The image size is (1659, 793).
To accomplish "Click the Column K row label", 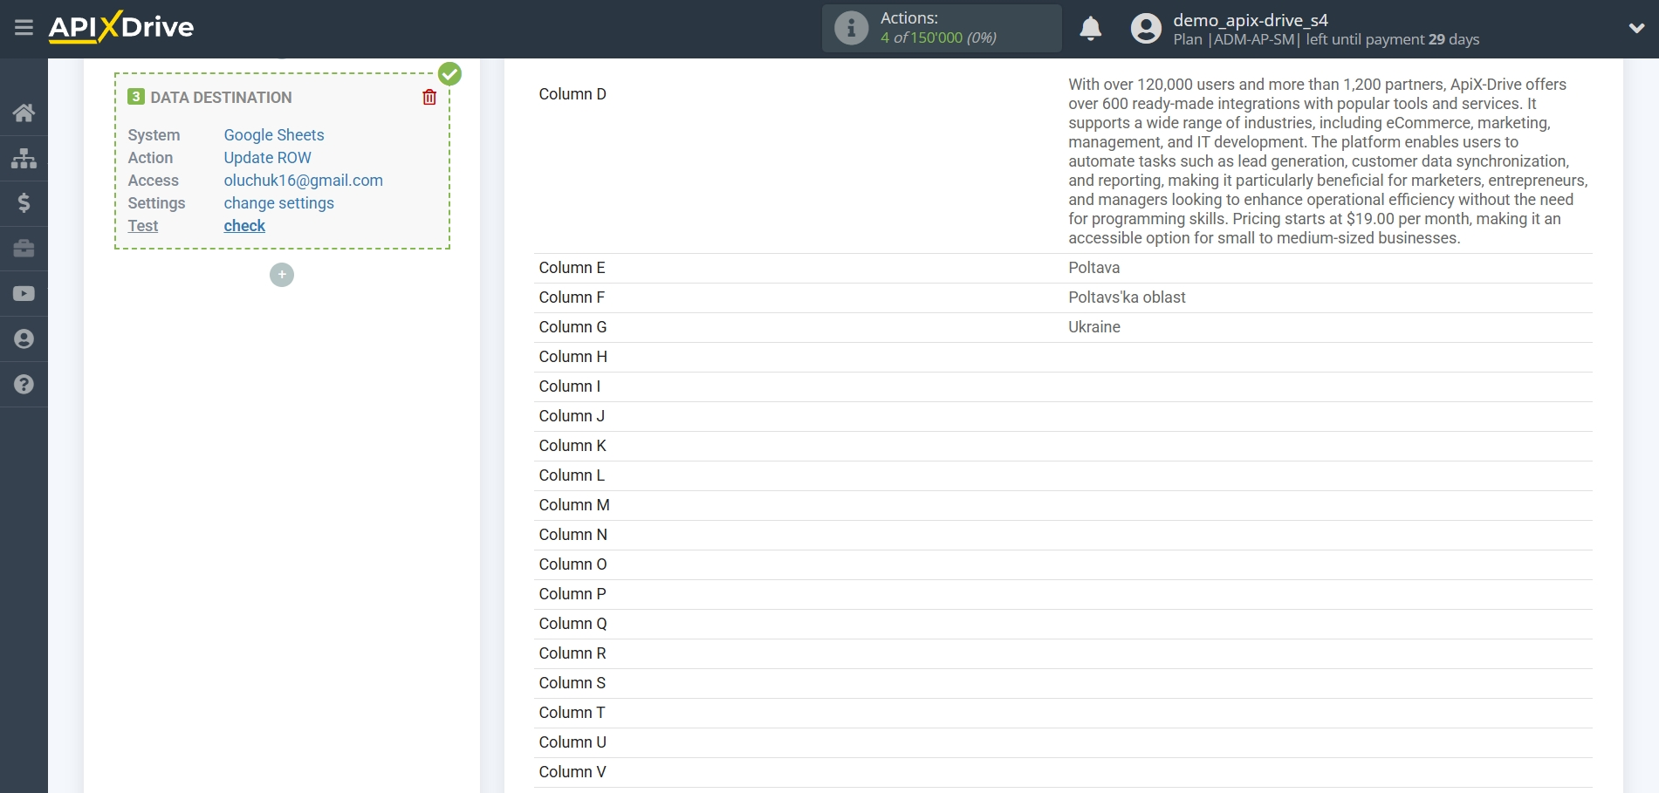I will [572, 446].
